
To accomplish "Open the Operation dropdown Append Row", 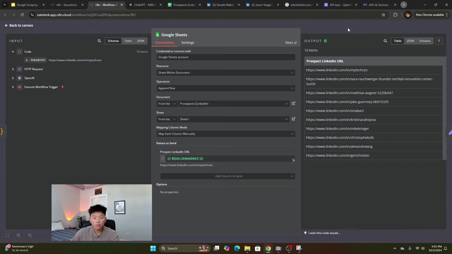I will click(x=226, y=88).
